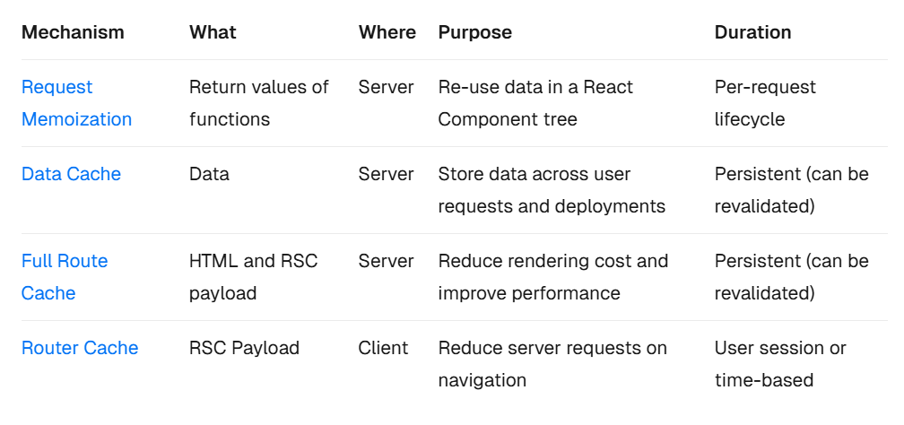The image size is (904, 425).
Task: Select the 'HTML and RSC payload' cell
Action: pos(254,277)
